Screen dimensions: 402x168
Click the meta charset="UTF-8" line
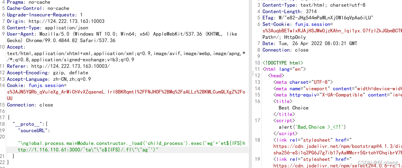(303, 82)
